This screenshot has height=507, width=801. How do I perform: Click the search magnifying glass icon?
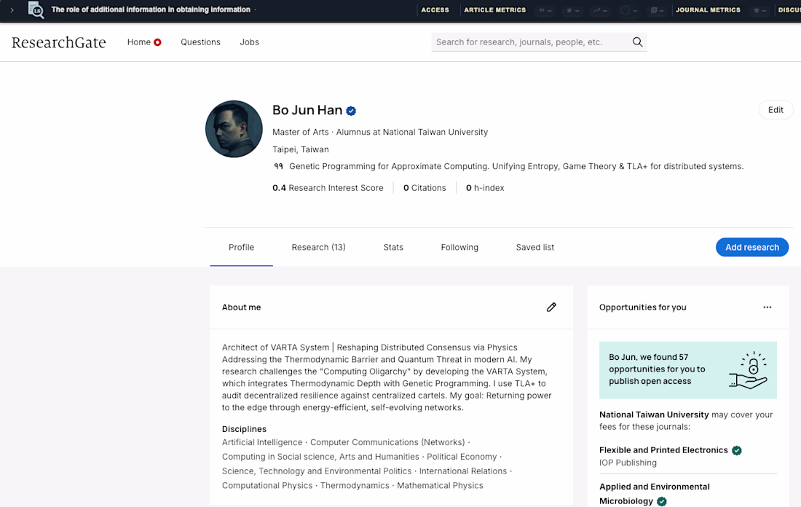pos(638,42)
